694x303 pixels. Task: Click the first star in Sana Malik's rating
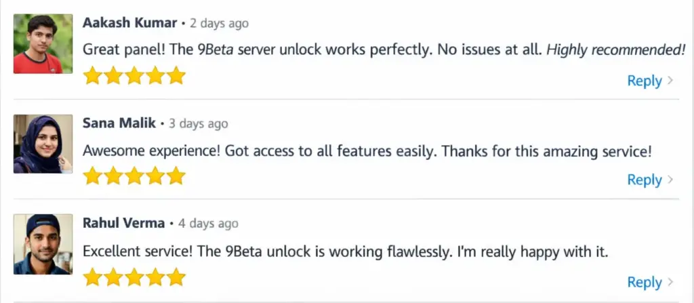pyautogui.click(x=92, y=176)
